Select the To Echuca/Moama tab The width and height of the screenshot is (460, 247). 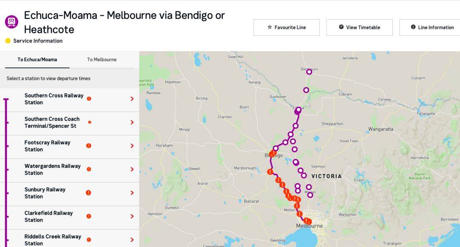click(x=37, y=60)
